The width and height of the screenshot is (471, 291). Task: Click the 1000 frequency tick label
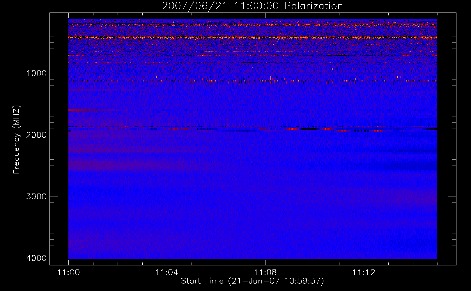[x=36, y=73]
